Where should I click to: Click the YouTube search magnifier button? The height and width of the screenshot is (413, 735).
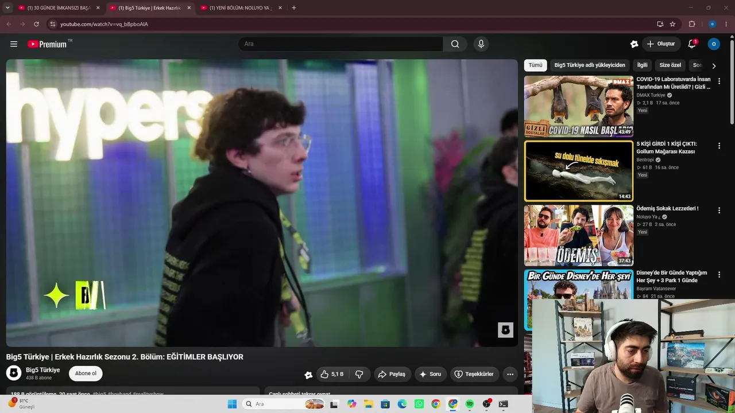(x=455, y=44)
